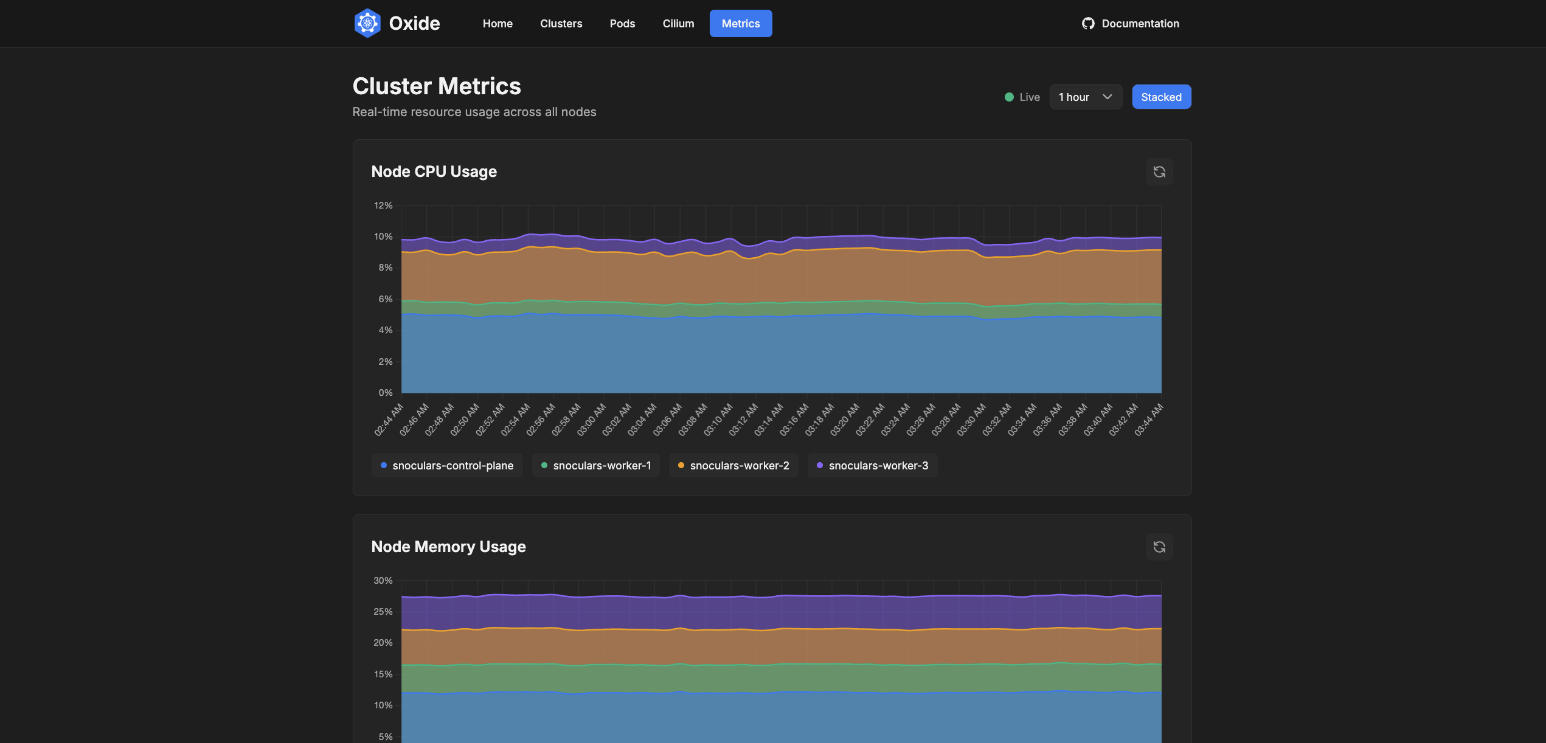Click the 03:00 AM time label on CPU chart
Image resolution: width=1546 pixels, height=743 pixels.
tap(592, 420)
